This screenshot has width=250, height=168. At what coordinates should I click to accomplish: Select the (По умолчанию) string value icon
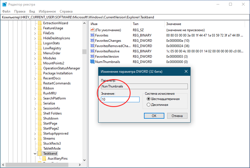tap(92, 30)
